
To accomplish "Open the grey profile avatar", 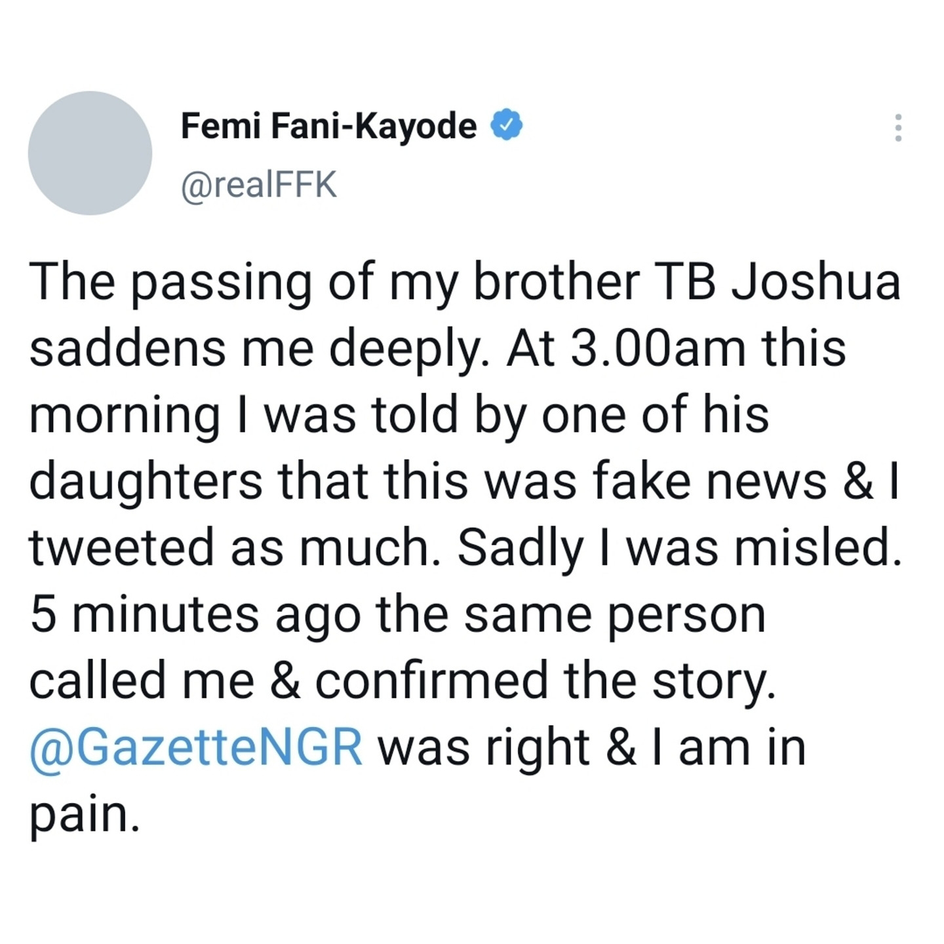I will coord(90,153).
